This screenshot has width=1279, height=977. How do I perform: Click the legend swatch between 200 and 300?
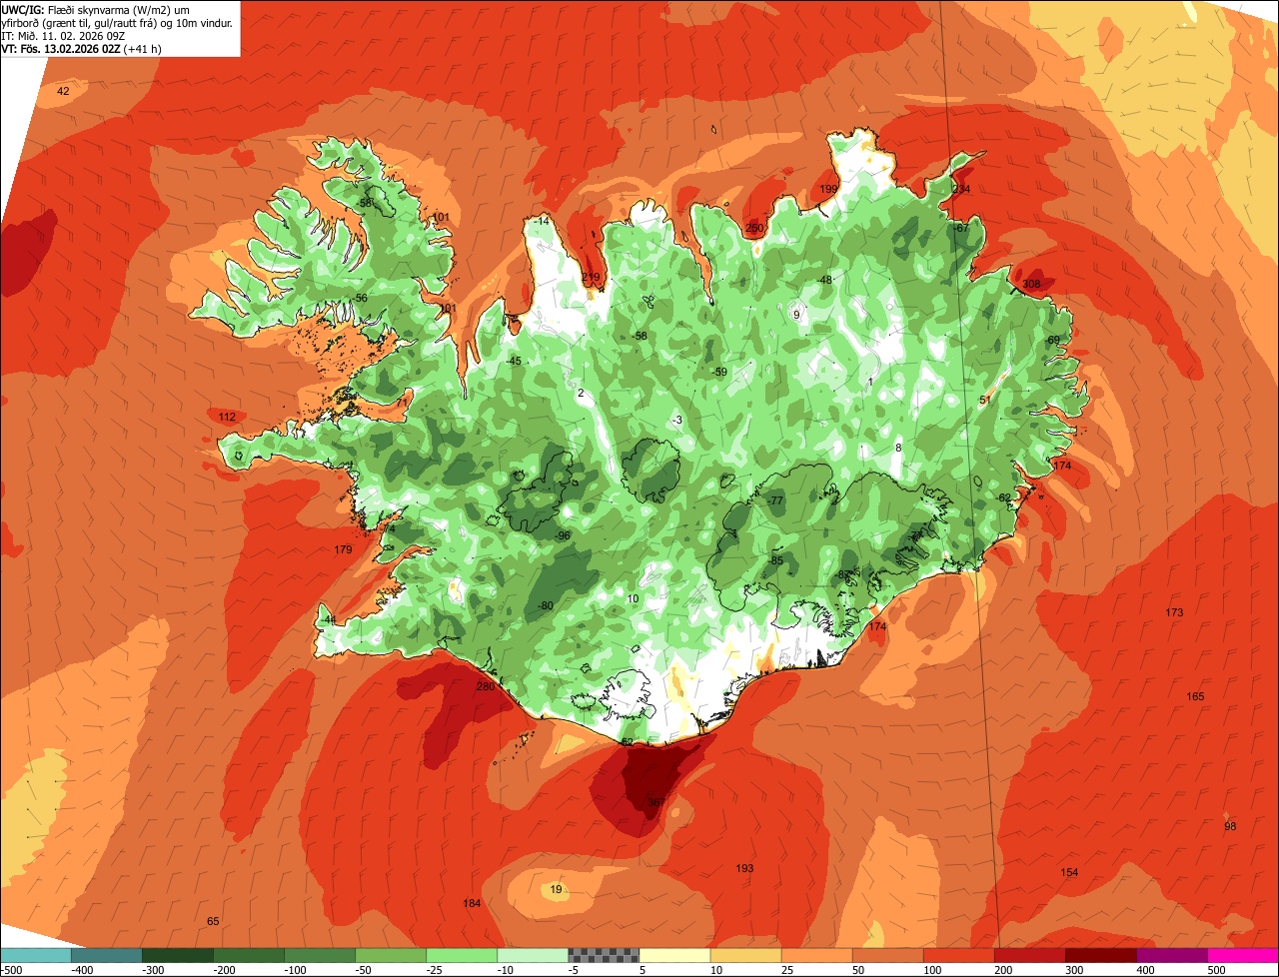(x=1028, y=955)
